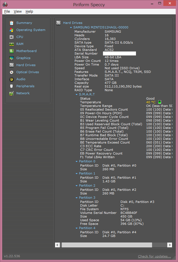This screenshot has height=262, width=178.
Task: Click the Real size value 512,110,190,592 bytes
Action: tap(123, 87)
